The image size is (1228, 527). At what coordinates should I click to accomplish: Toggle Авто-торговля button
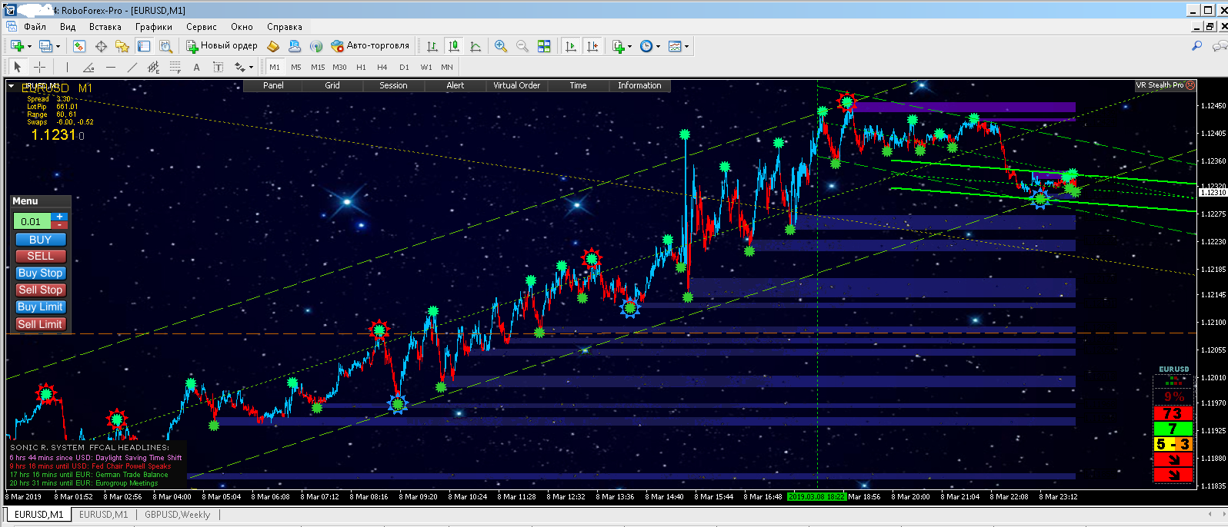(370, 46)
